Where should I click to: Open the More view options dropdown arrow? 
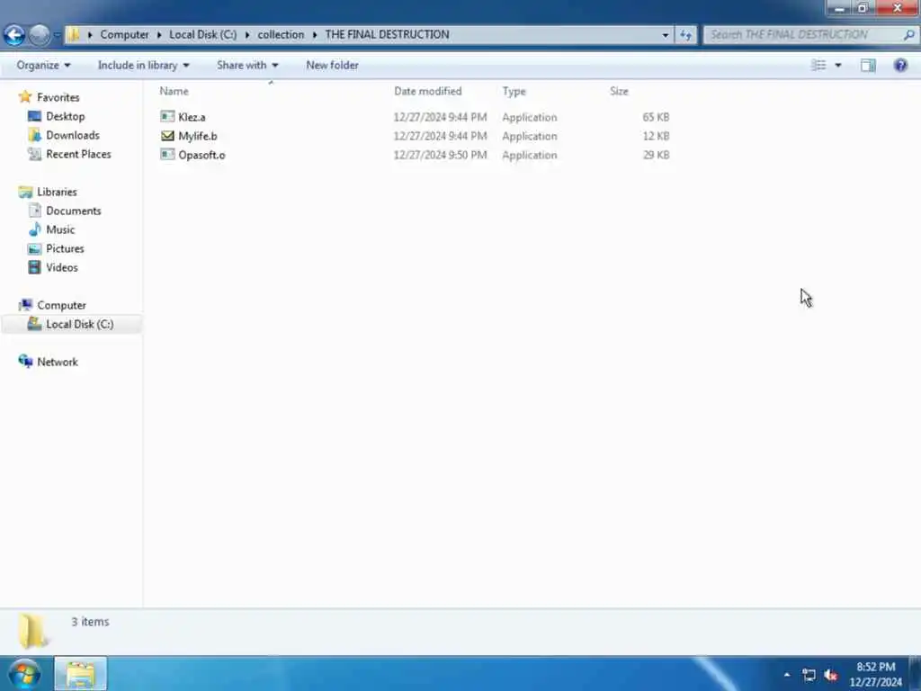click(838, 65)
